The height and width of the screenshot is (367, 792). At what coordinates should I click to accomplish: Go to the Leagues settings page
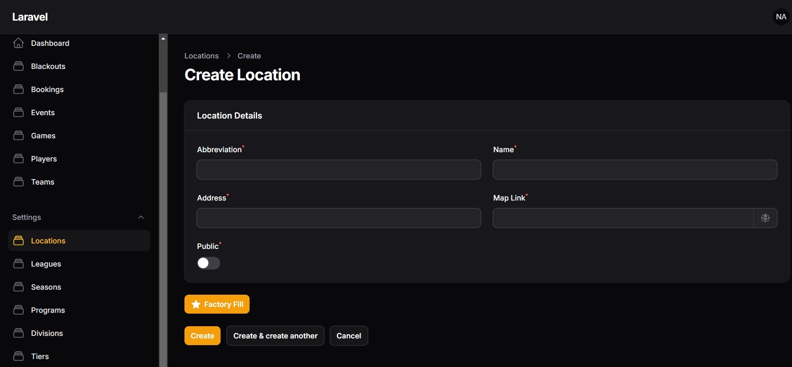pos(46,264)
